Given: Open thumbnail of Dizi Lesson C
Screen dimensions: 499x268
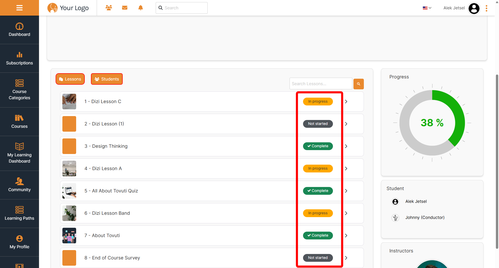Looking at the screenshot, I should pyautogui.click(x=69, y=102).
